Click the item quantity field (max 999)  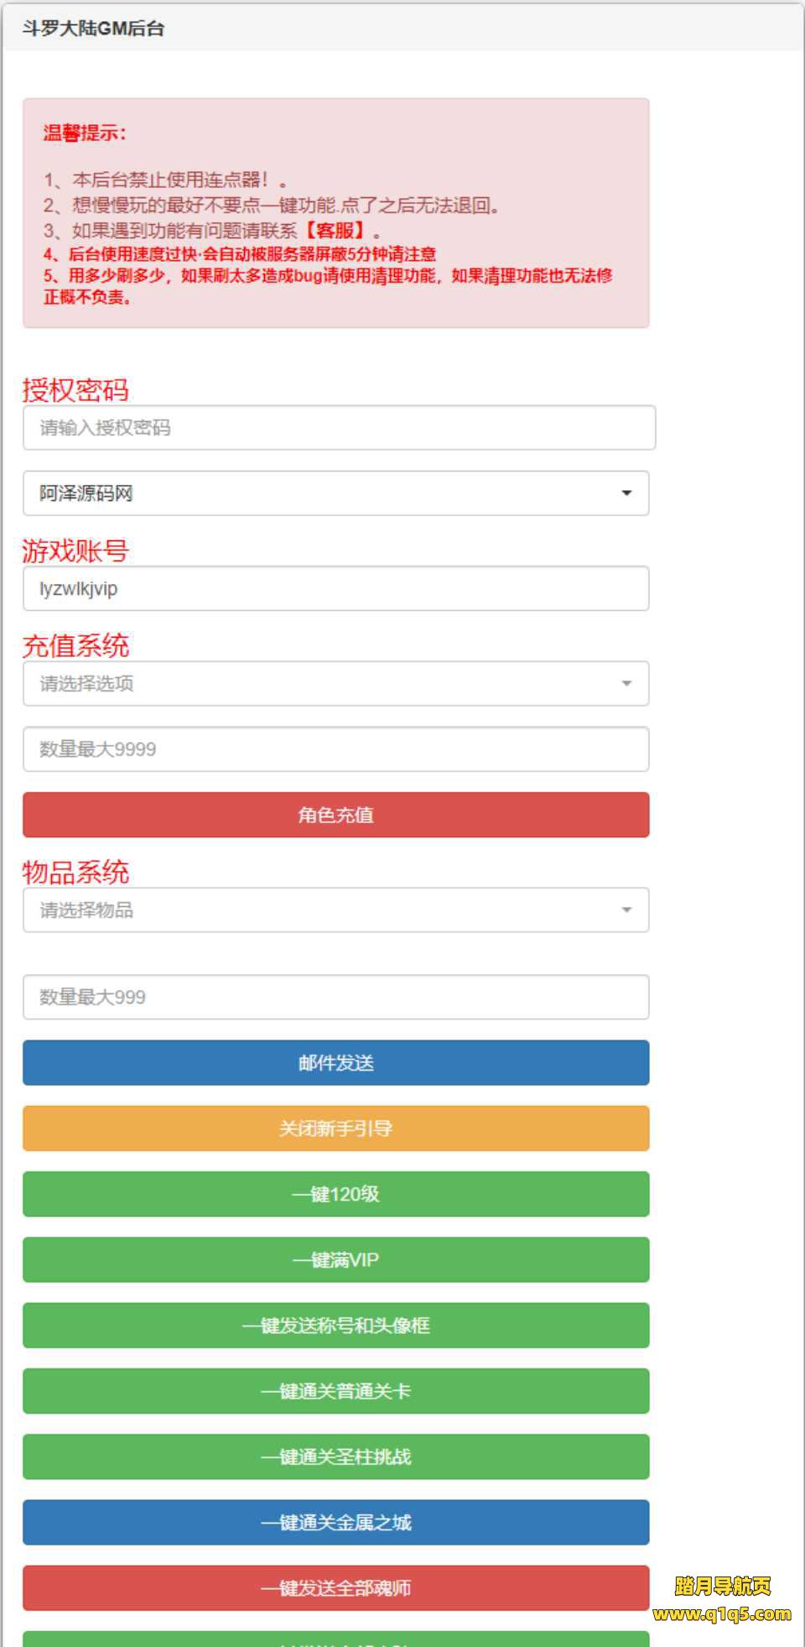(335, 997)
